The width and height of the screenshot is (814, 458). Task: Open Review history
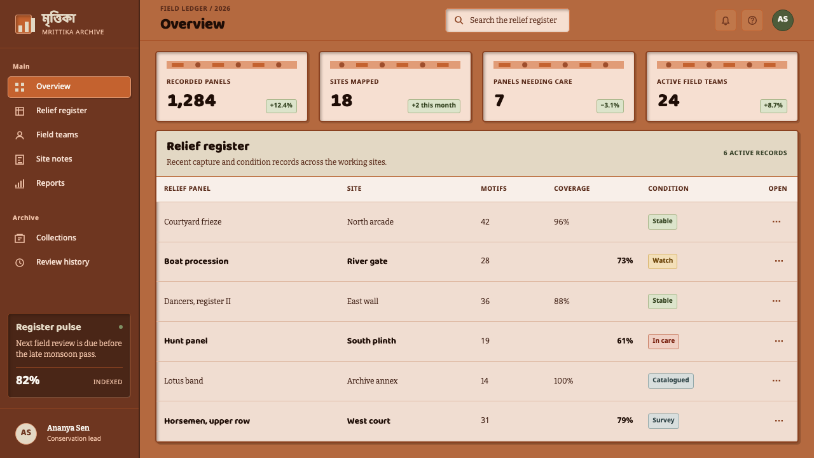pos(69,263)
